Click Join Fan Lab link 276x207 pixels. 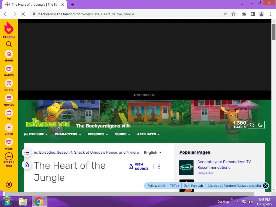click(x=193, y=186)
